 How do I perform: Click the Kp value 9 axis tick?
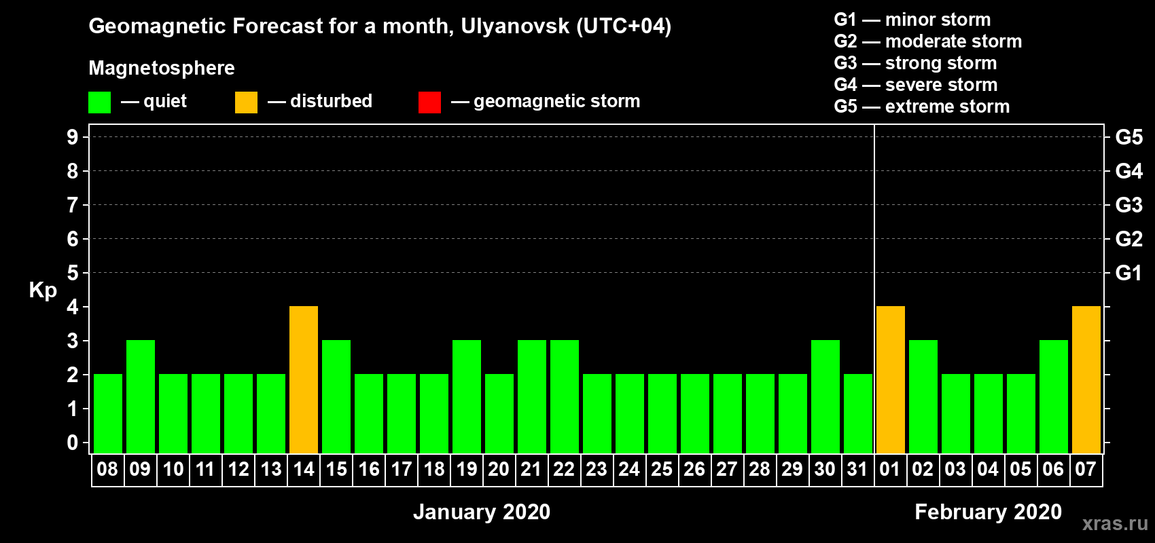(x=73, y=137)
